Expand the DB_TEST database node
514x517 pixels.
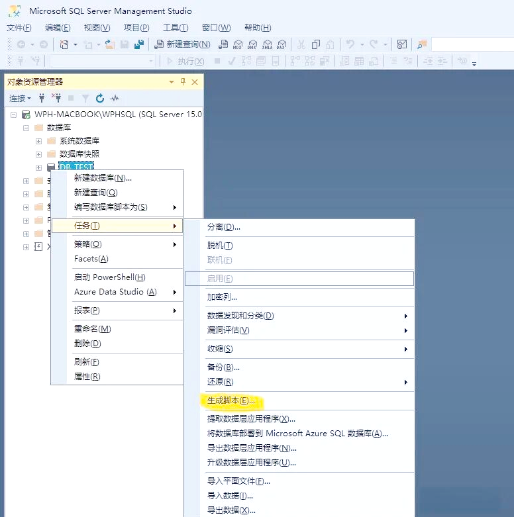pyautogui.click(x=38, y=167)
